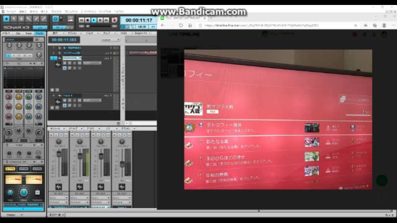The image size is (397, 223).
Task: Open the File menu in SONAR
Action: [11, 12]
